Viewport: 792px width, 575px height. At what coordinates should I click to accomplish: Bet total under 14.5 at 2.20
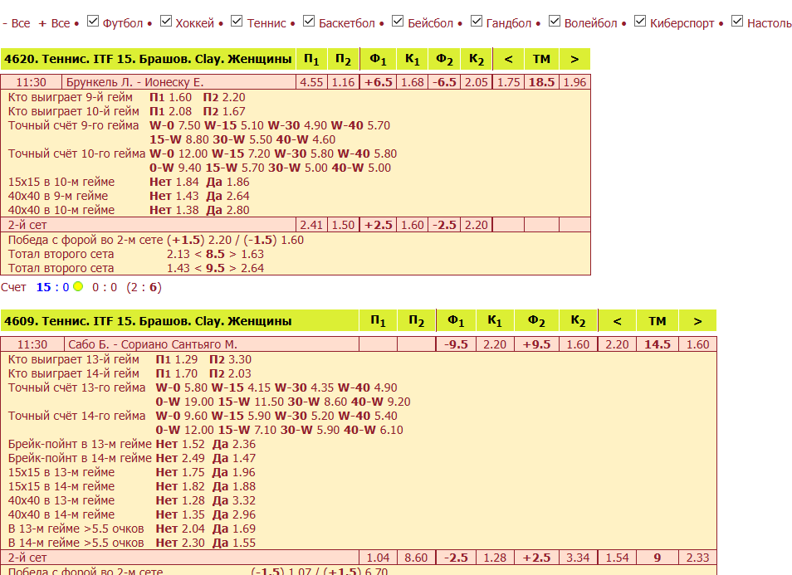pyautogui.click(x=617, y=344)
